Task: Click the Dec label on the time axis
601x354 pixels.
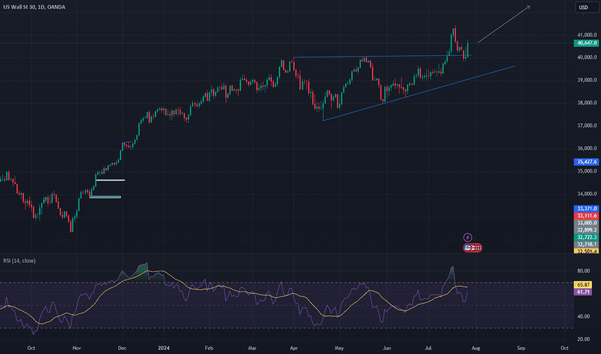Action: tap(122, 348)
